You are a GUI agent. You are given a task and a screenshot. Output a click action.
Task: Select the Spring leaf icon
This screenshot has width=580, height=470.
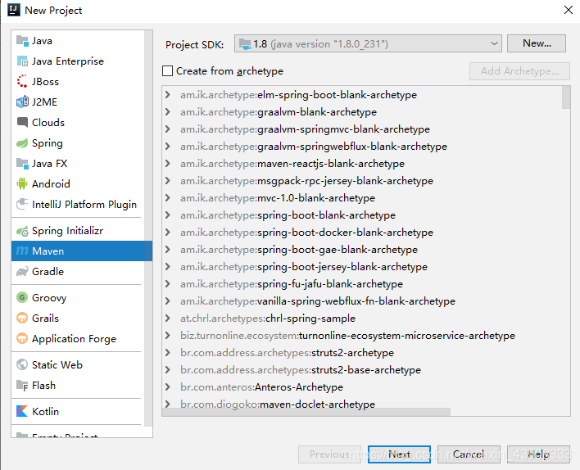[23, 143]
